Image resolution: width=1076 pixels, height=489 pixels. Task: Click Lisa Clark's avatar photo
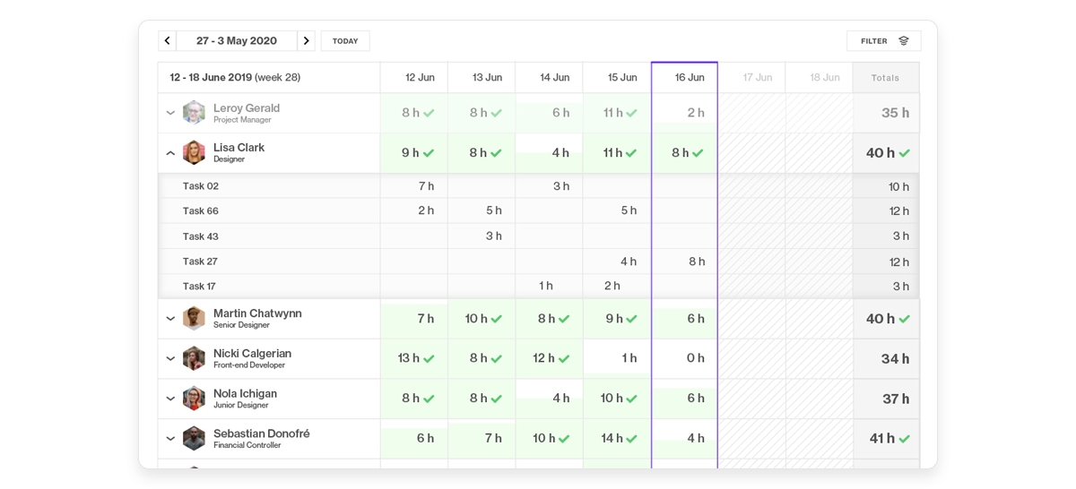coord(194,153)
